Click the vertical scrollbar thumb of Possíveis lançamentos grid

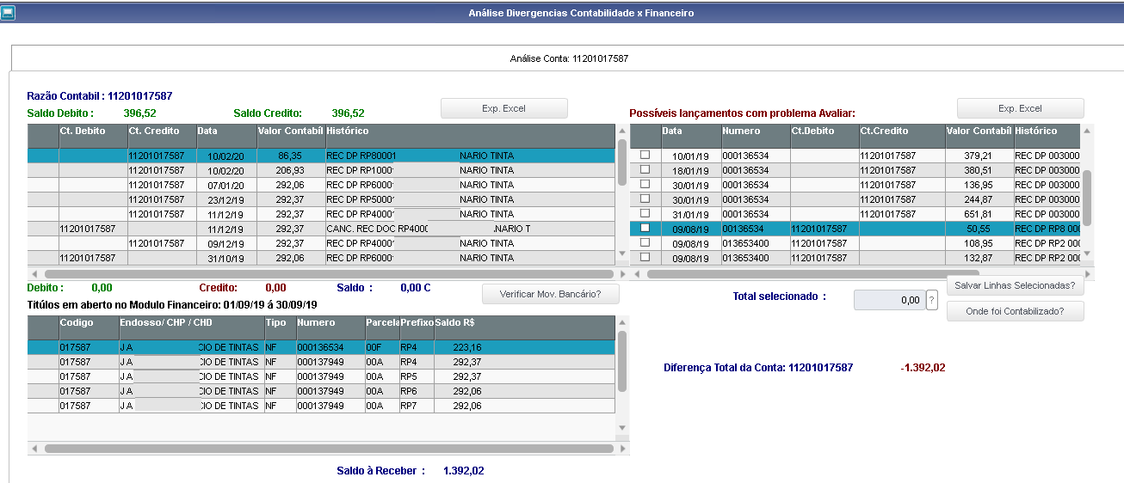pyautogui.click(x=1087, y=198)
